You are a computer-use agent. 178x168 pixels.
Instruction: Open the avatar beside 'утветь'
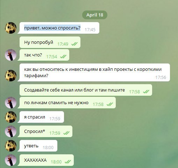pyautogui.click(x=10, y=146)
